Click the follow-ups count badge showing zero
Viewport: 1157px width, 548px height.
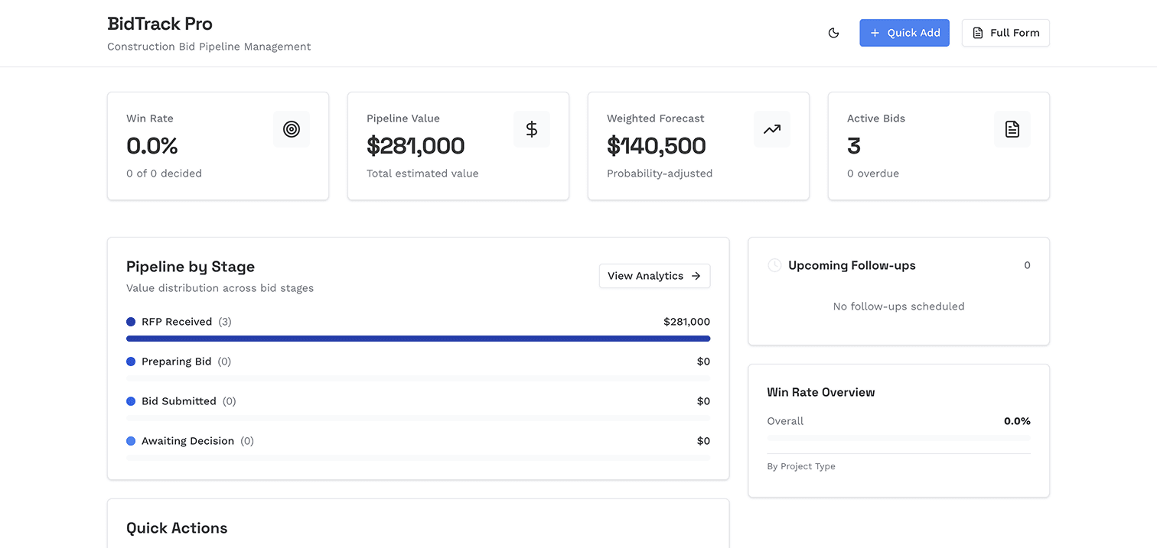point(1027,264)
